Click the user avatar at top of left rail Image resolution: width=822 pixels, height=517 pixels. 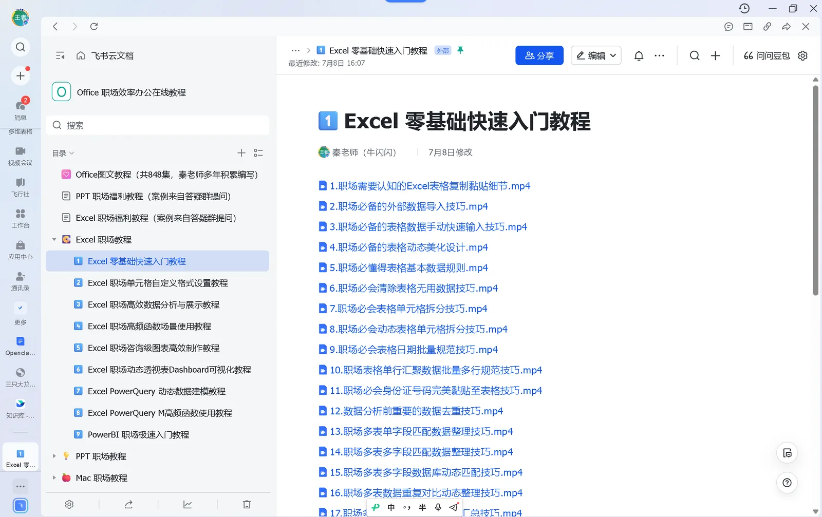tap(21, 17)
